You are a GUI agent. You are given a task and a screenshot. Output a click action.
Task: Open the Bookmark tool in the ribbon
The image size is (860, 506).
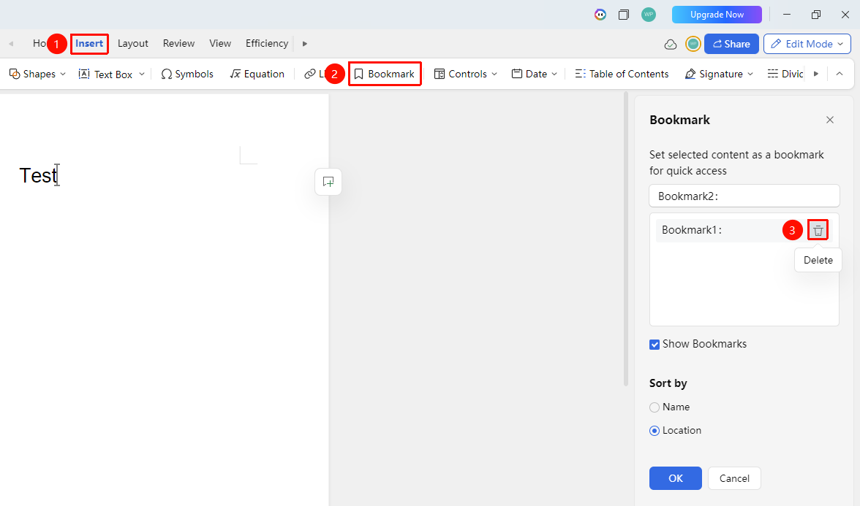tap(385, 74)
